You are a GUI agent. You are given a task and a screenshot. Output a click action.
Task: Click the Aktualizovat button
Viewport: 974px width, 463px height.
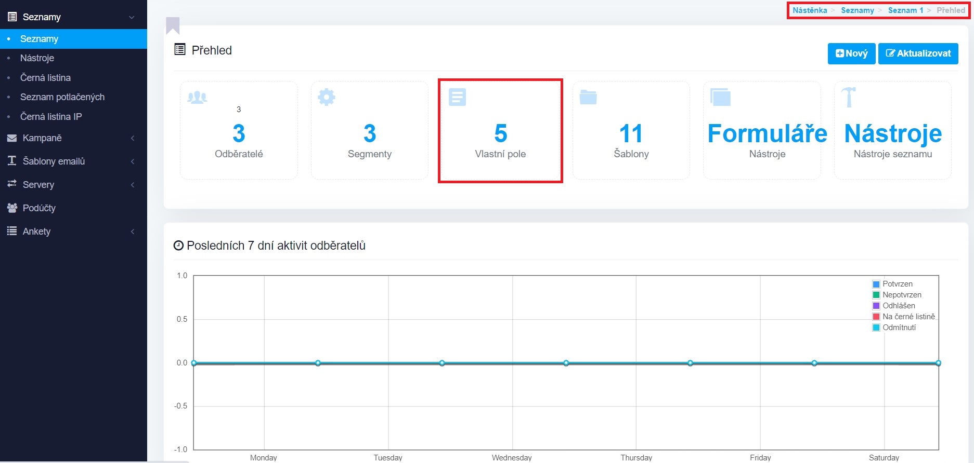[918, 53]
